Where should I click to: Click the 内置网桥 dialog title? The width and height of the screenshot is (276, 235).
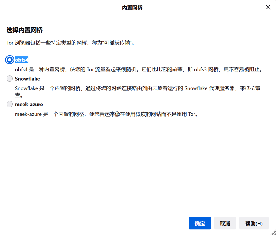pos(132,8)
